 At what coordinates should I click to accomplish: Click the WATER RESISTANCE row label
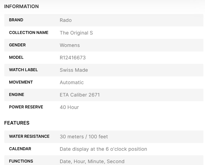[x=29, y=136]
